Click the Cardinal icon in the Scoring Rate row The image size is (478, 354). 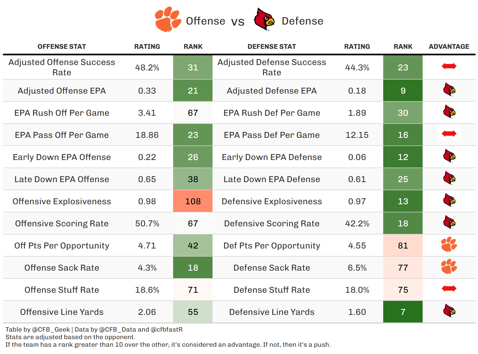[x=449, y=222]
